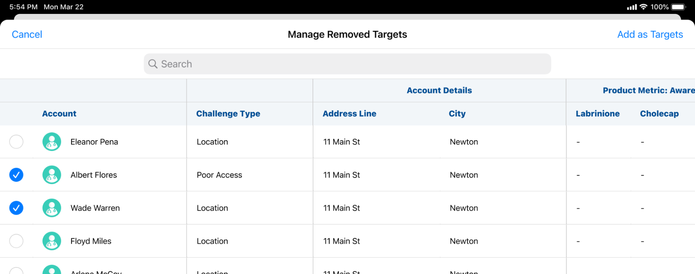Sort by the Address Line column header
695x274 pixels.
click(349, 114)
